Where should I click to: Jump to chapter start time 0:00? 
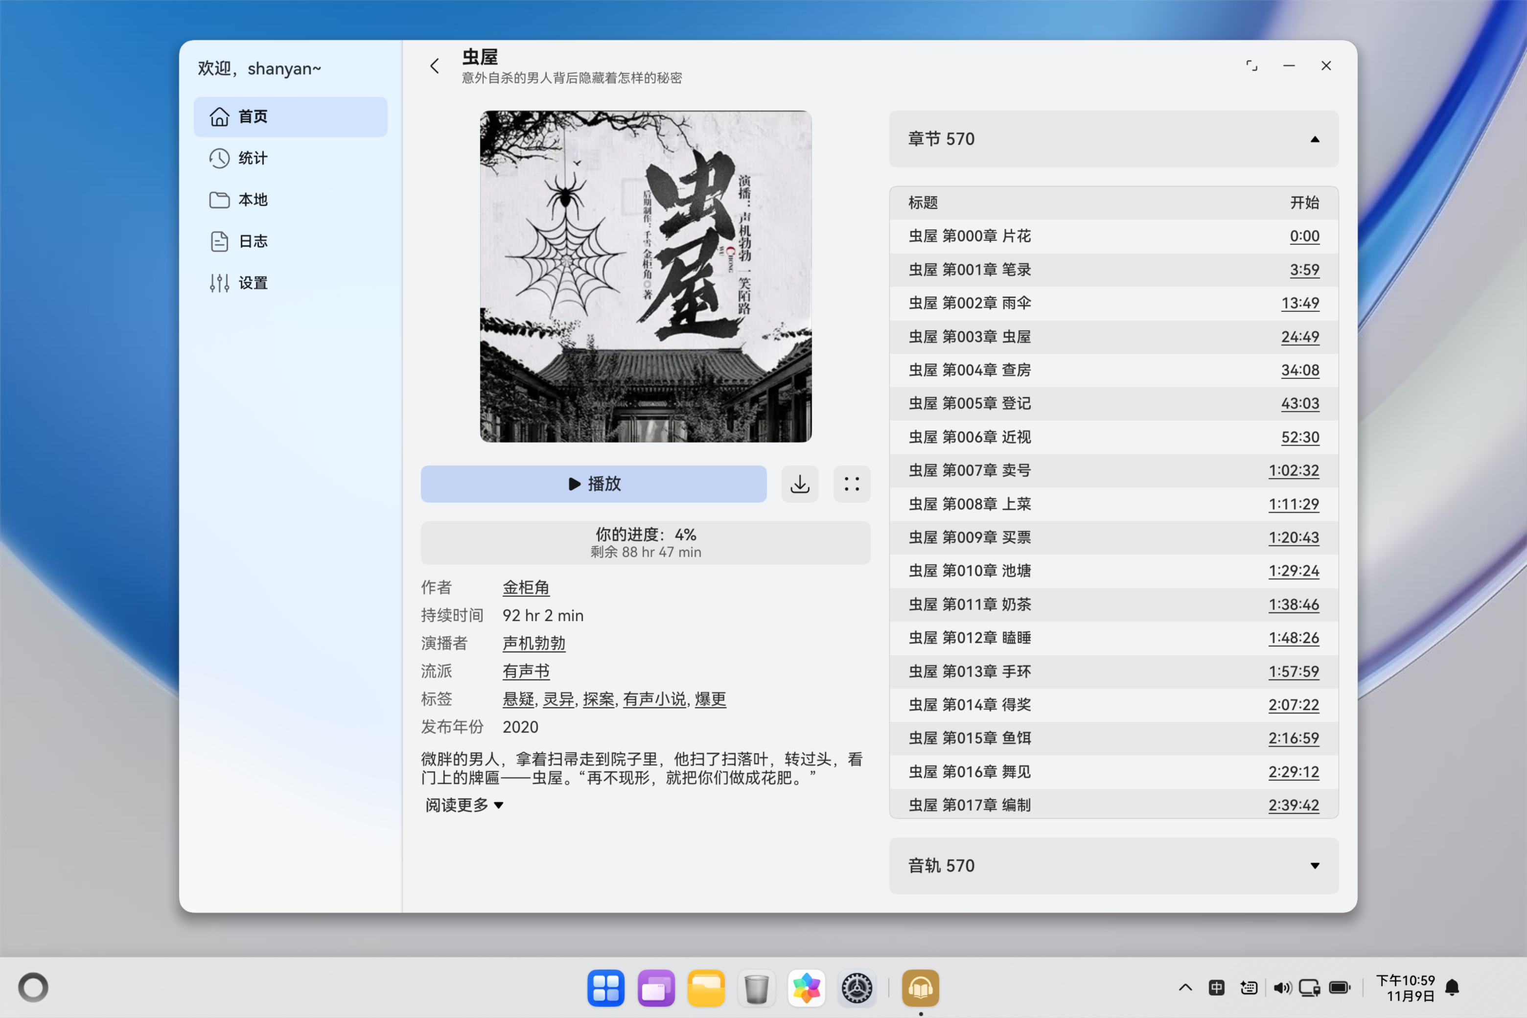1304,236
